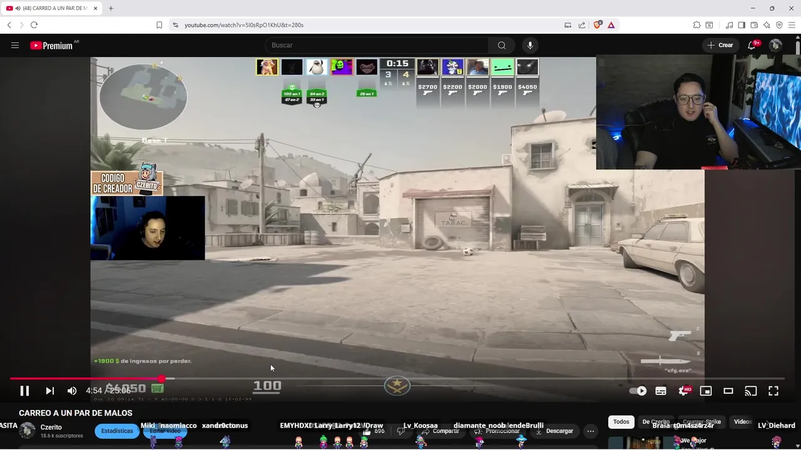Install app icon in address bar

(x=568, y=25)
